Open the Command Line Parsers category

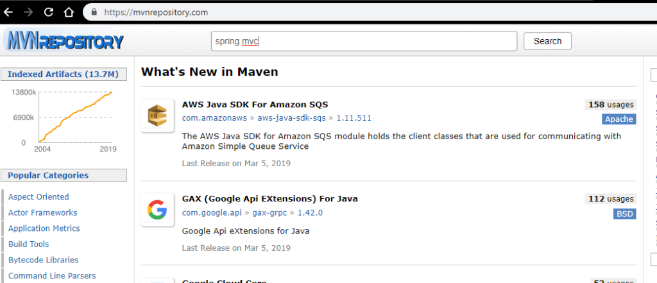click(52, 276)
